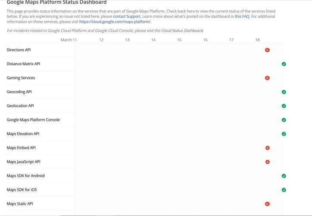Screen dimensions: 312x216
Task: Click the Geocoding API row label
Action: [19, 92]
